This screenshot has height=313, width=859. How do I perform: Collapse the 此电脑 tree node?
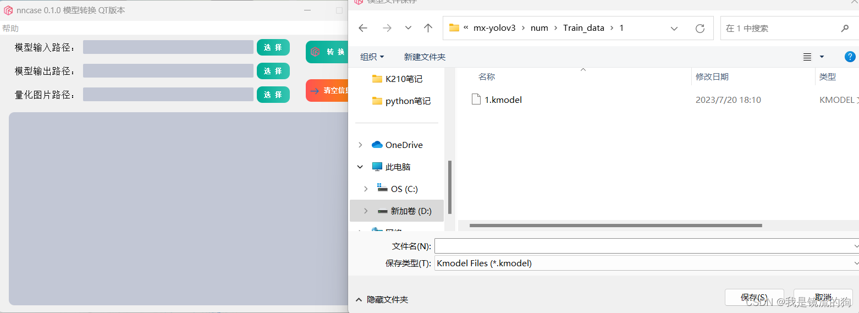tap(360, 167)
